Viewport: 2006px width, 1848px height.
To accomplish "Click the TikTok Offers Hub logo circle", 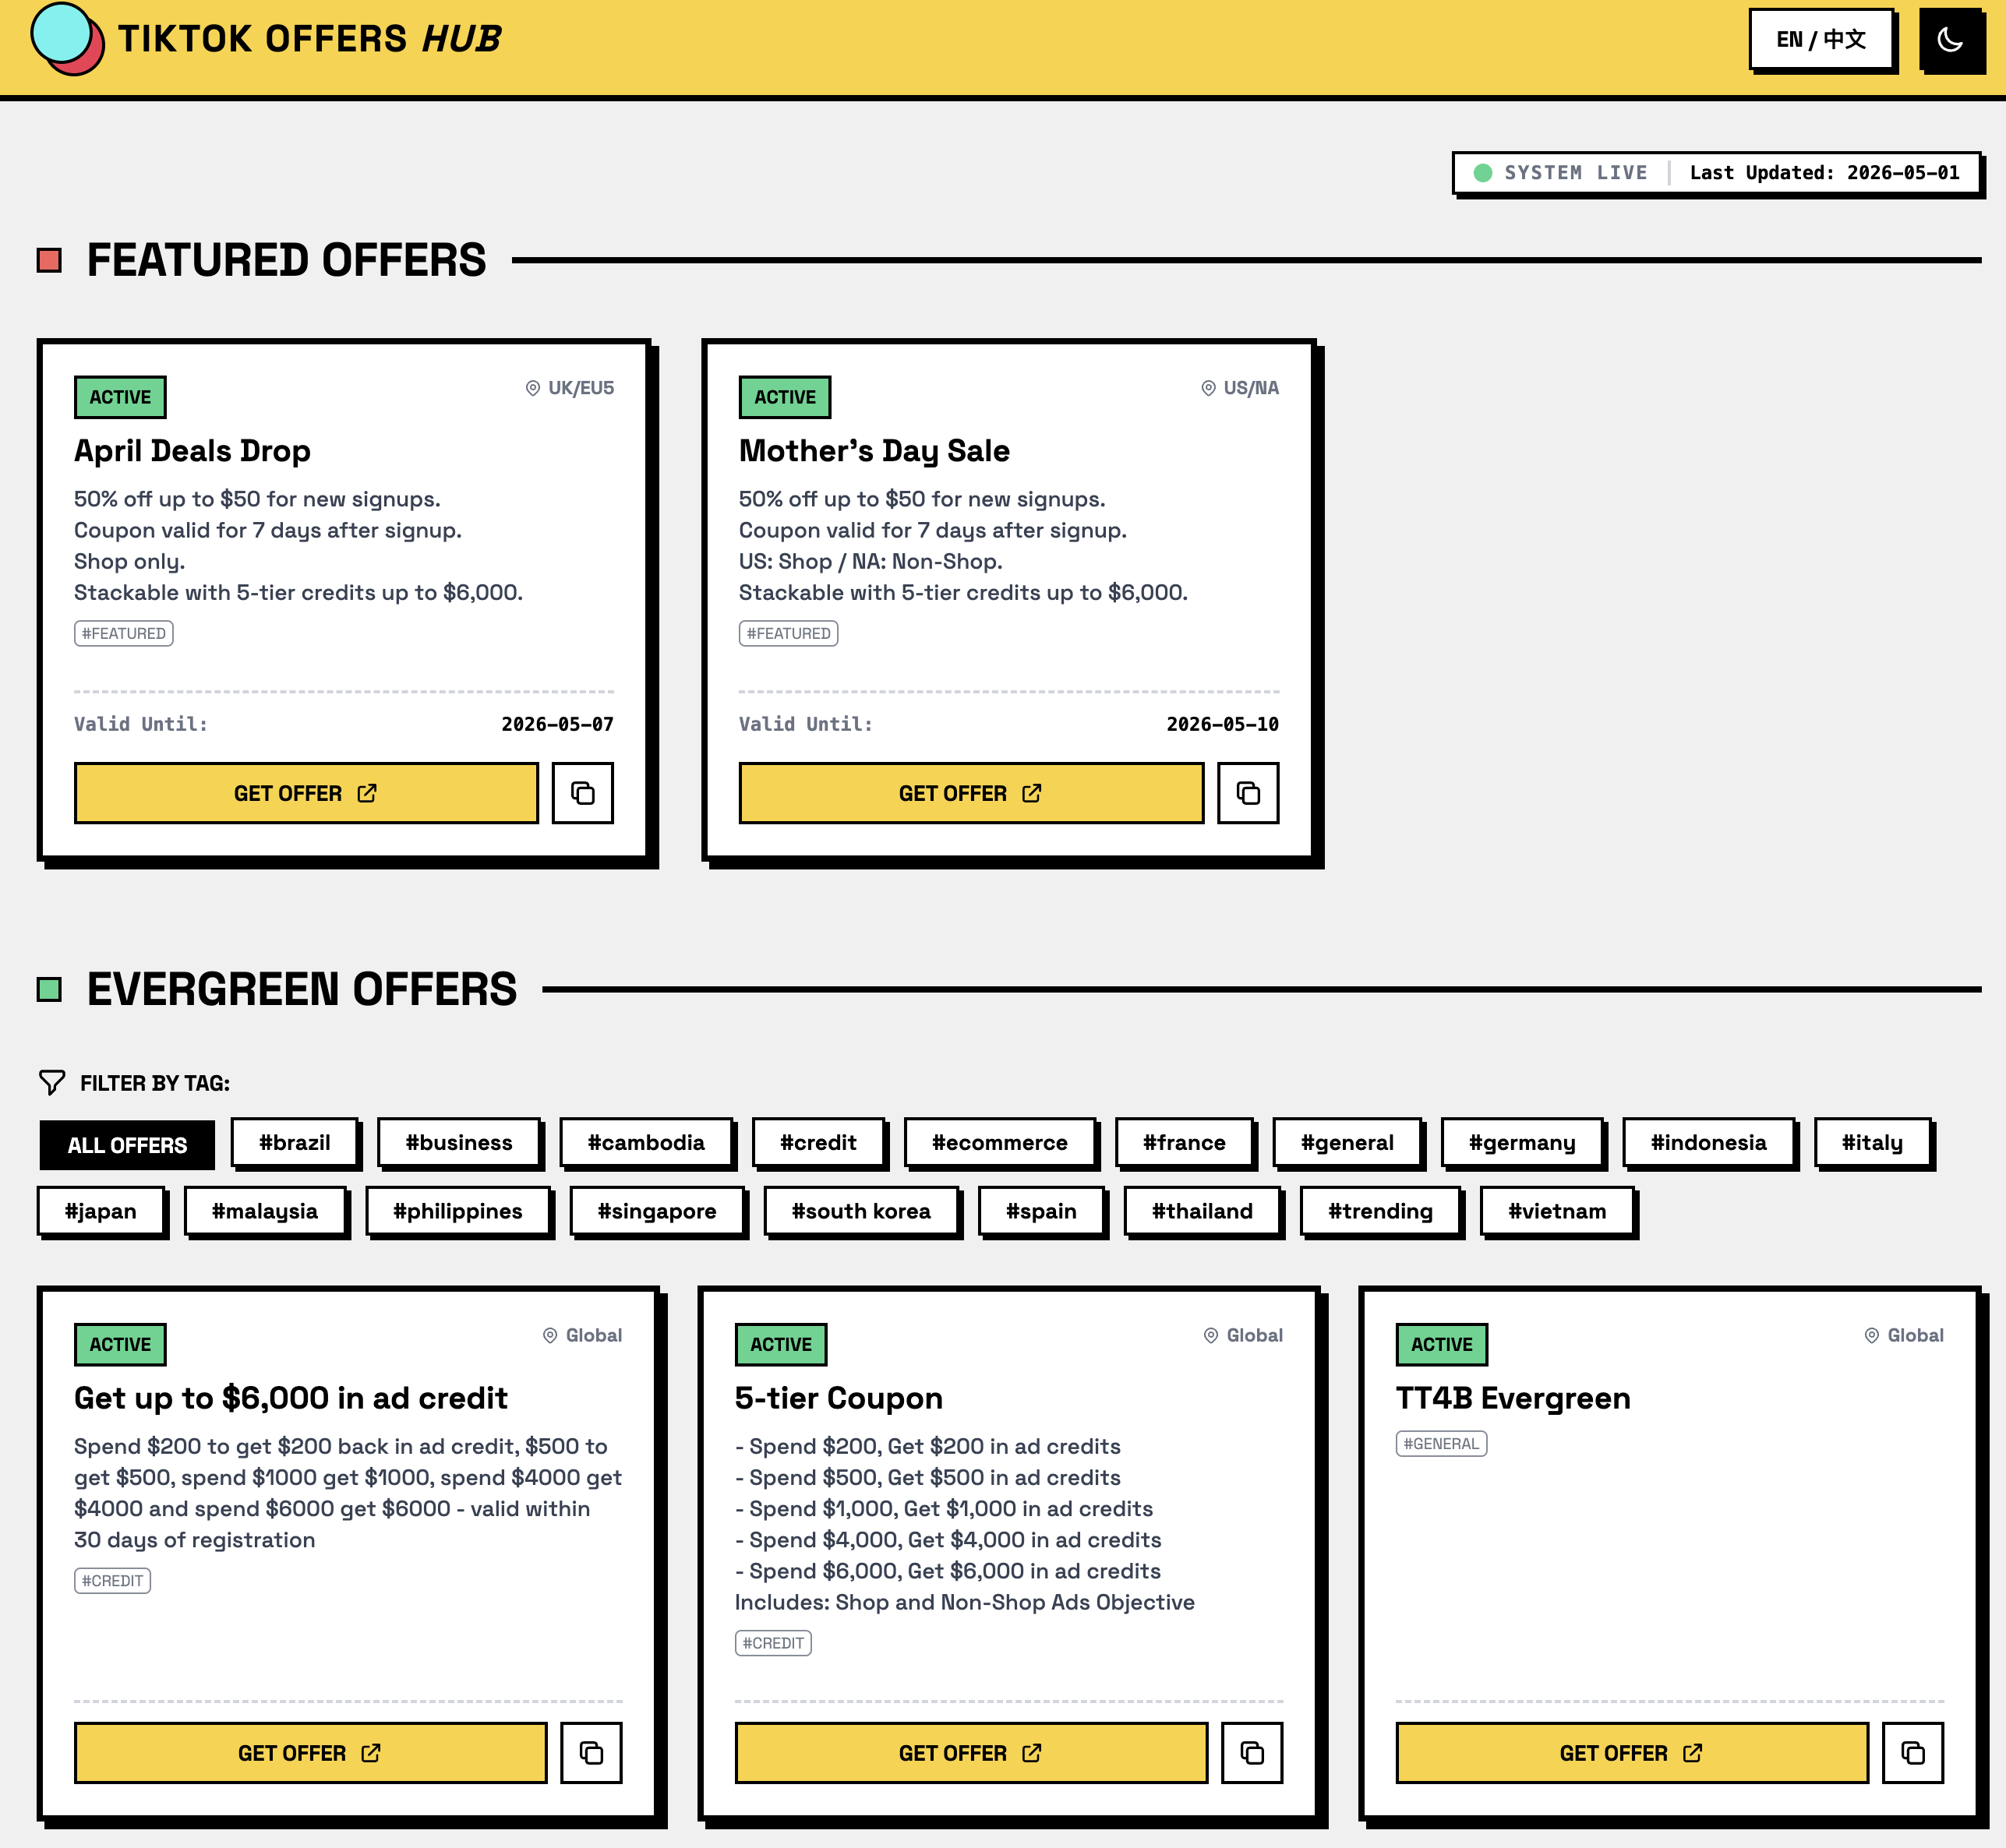I will pos(66,38).
